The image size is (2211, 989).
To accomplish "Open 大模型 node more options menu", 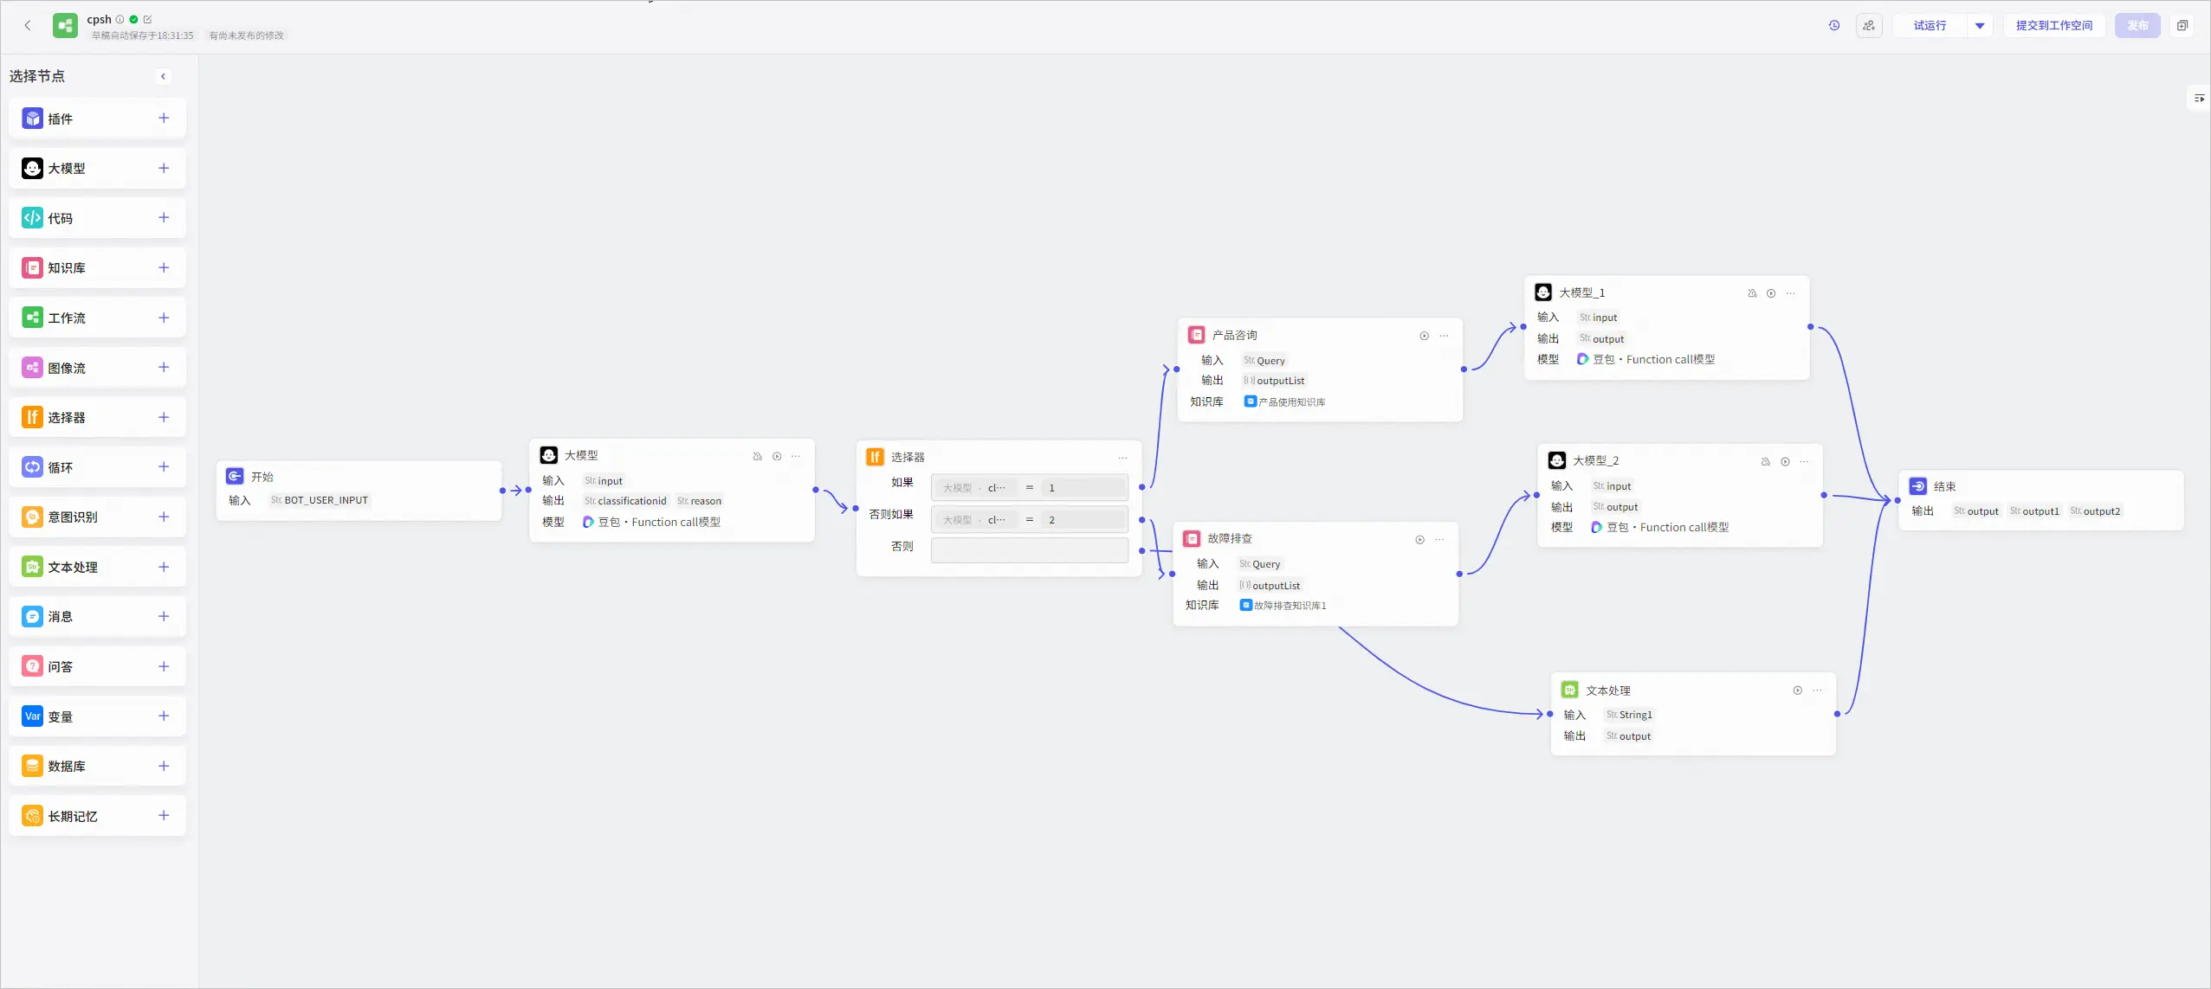I will pos(796,456).
